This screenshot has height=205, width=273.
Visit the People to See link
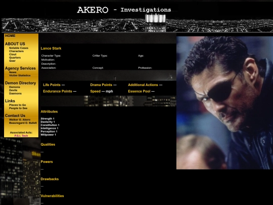click(18, 108)
